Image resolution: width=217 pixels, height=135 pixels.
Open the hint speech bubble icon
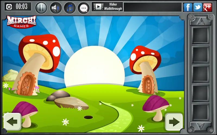click(x=84, y=8)
